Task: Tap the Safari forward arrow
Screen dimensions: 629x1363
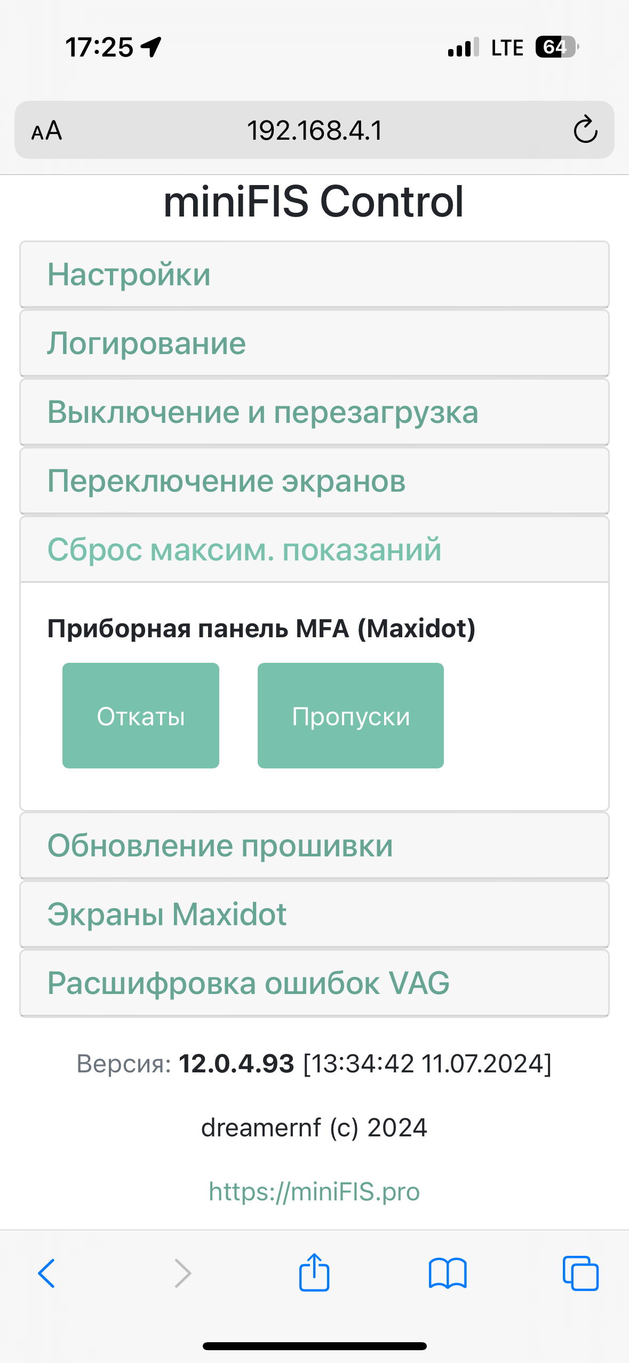Action: (x=182, y=1273)
